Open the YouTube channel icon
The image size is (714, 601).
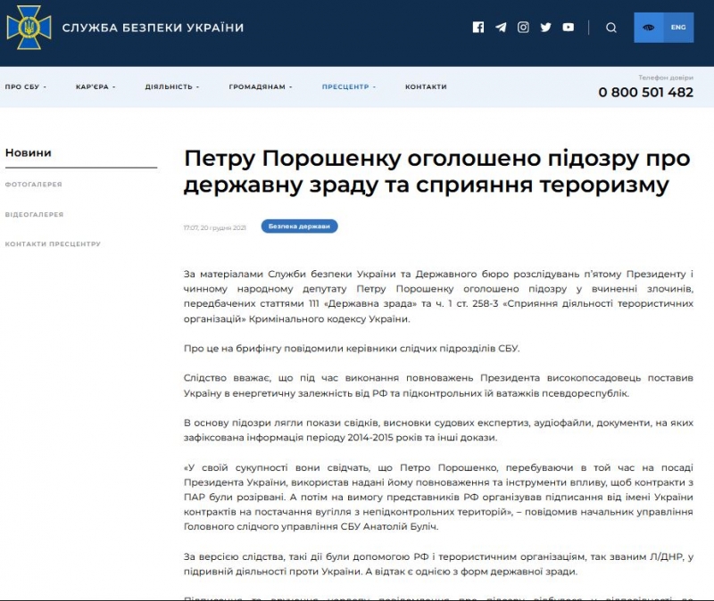coord(569,28)
